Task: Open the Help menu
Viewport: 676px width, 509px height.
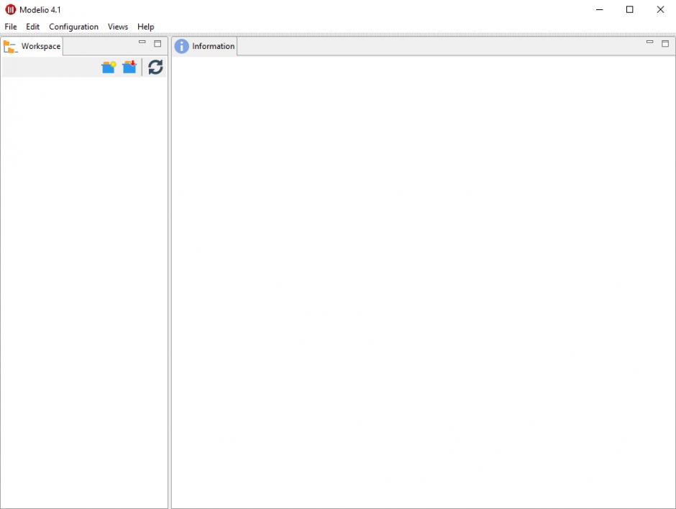Action: 146,27
